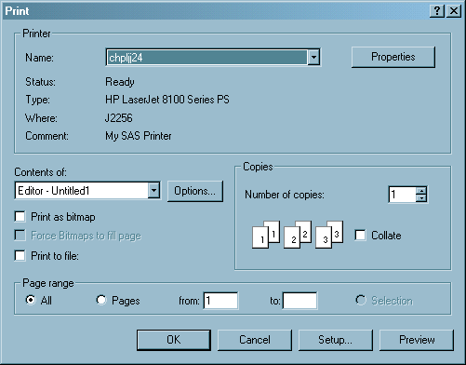Click the page set 2 collate icon

click(x=298, y=235)
